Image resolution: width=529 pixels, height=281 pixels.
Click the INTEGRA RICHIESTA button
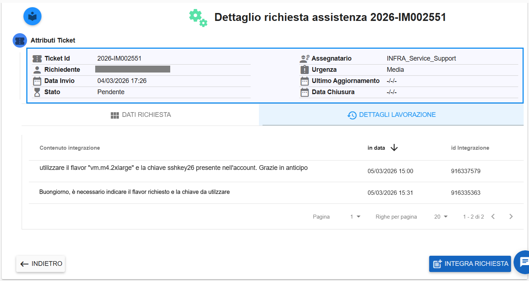(470, 264)
